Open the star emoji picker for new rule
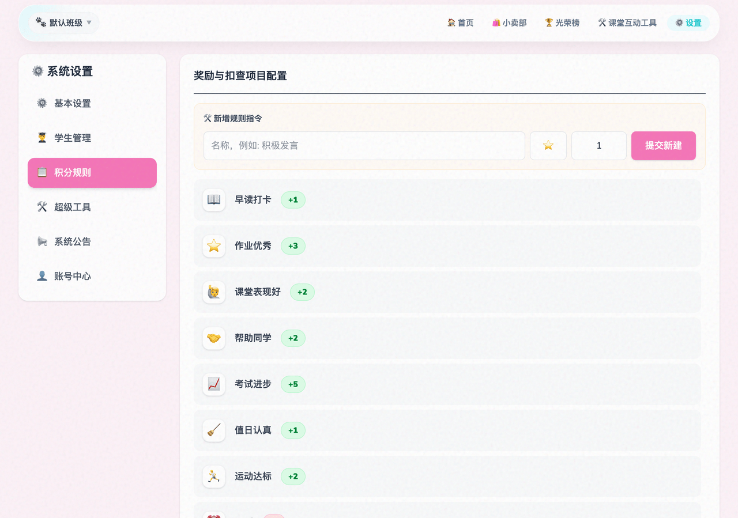This screenshot has width=738, height=518. coord(548,146)
